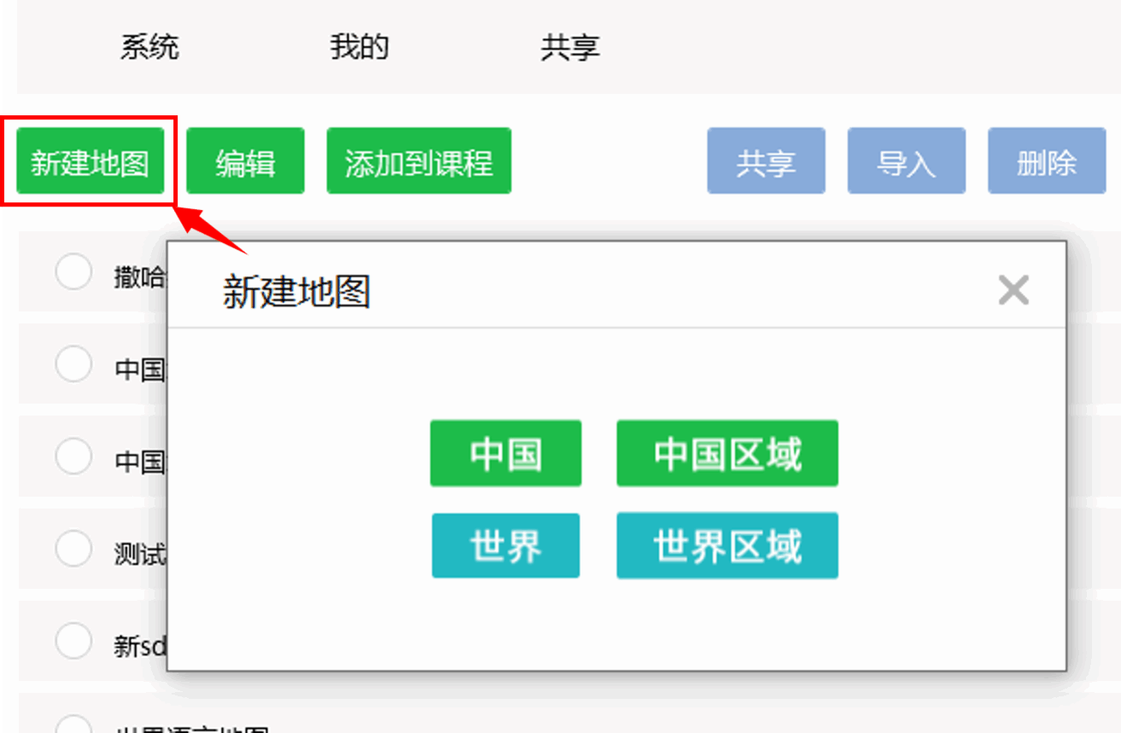Choose 中国 map type in the dialog
The image size is (1121, 733).
(505, 454)
